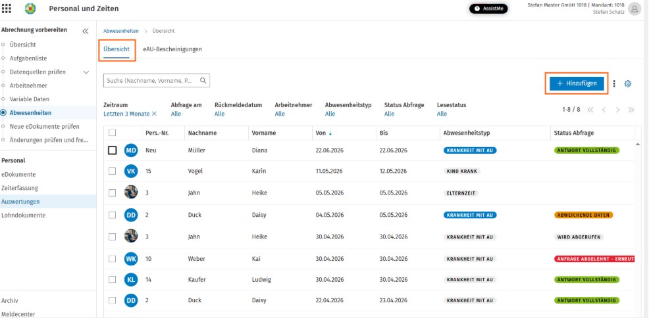The width and height of the screenshot is (651, 318).
Task: Open the Zeitraum Letzten 3 Monate filter
Action: click(126, 114)
